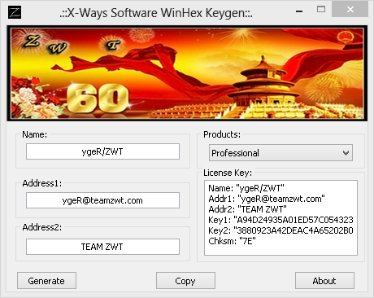Minimize the keygen window
The width and height of the screenshot is (374, 298).
coord(299,11)
